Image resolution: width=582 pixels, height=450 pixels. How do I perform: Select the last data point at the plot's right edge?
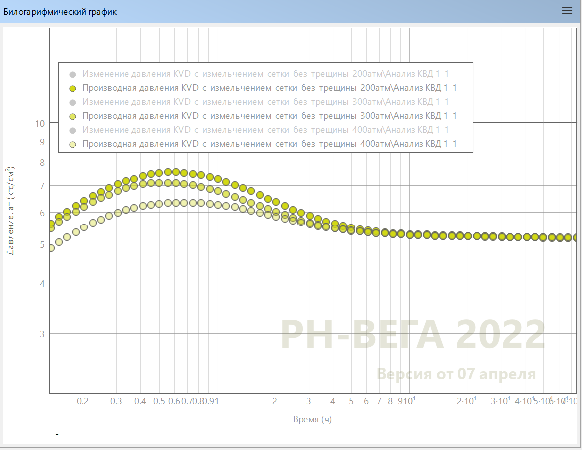pyautogui.click(x=576, y=237)
